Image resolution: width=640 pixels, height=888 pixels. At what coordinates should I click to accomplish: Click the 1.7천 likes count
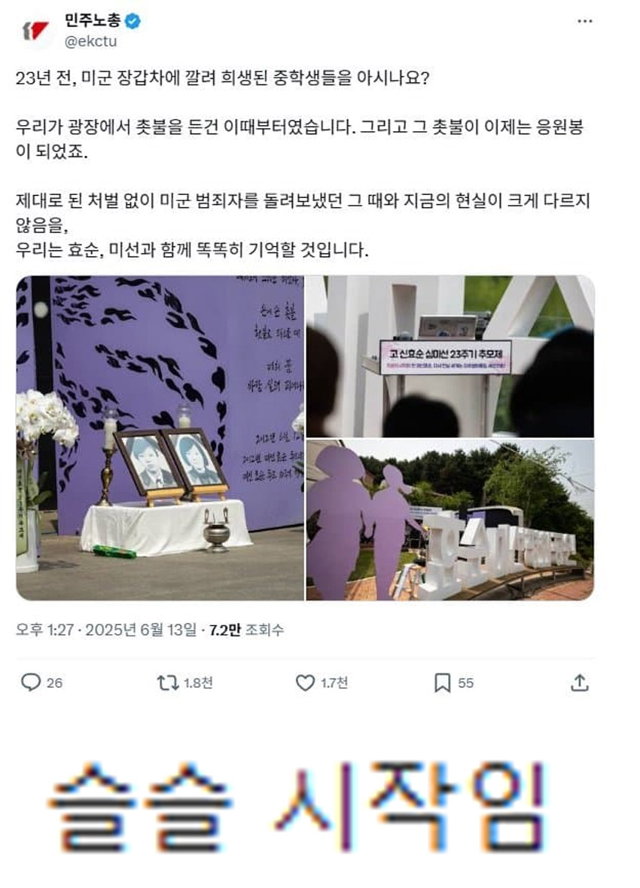pos(334,683)
